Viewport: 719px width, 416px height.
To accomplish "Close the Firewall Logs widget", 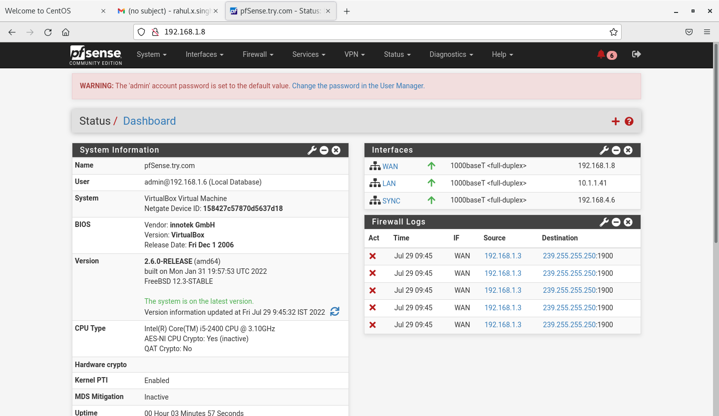I will coord(628,222).
